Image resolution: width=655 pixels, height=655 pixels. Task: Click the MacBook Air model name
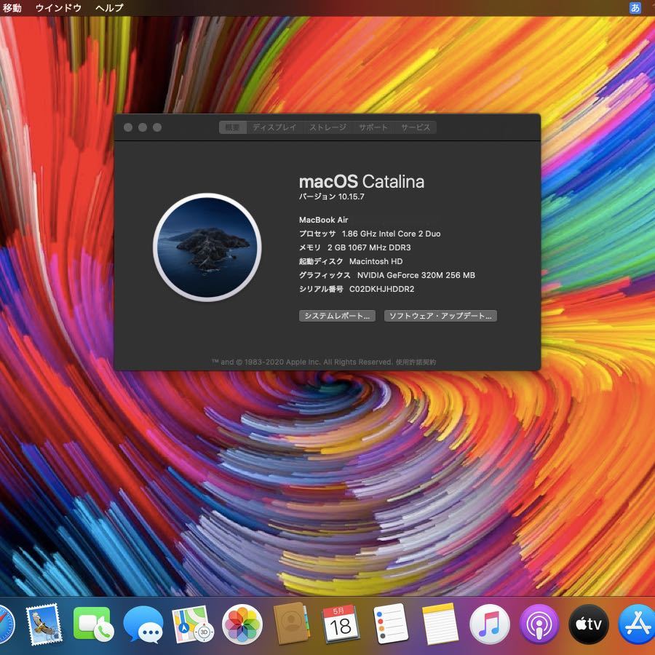click(x=324, y=220)
